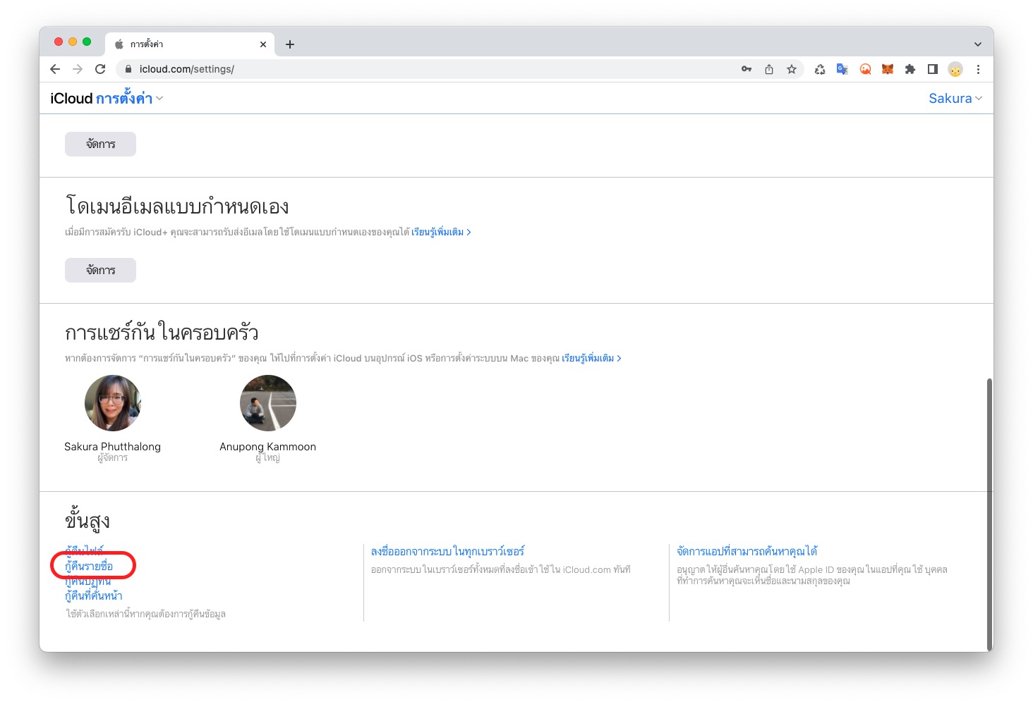Click จัดการ under custom email domain
The image size is (1033, 704).
pyautogui.click(x=100, y=271)
